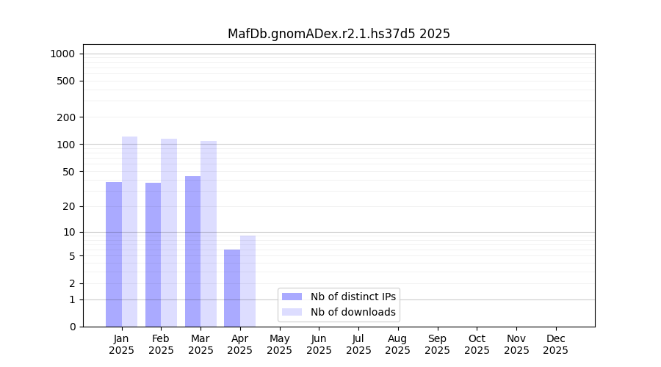Click the 100 y-axis tick label
Viewport: 661px width, 367px height.
point(65,145)
